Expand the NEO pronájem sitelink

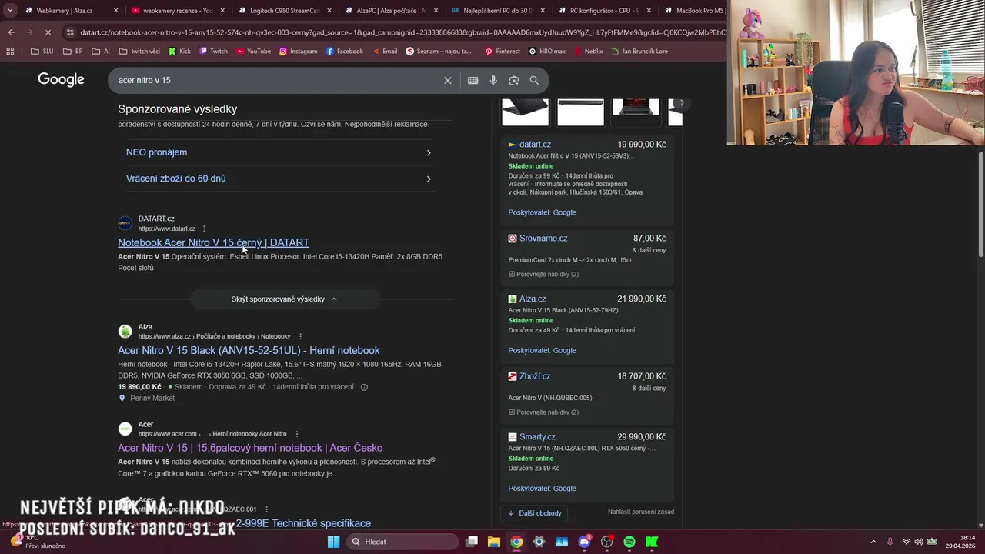(x=279, y=152)
